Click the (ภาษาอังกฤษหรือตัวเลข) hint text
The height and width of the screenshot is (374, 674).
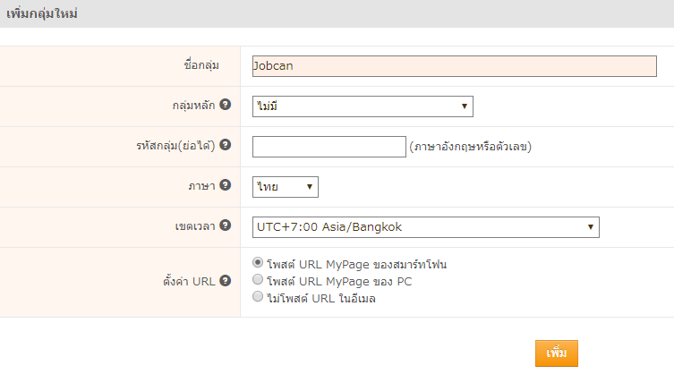pos(471,147)
